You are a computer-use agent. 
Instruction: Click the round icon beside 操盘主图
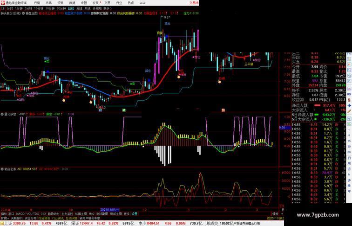pyautogui.click(x=23, y=13)
